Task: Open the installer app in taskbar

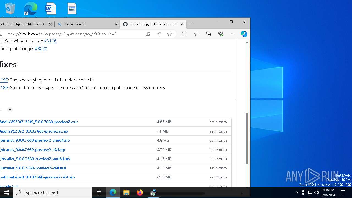Action: [x=153, y=193]
